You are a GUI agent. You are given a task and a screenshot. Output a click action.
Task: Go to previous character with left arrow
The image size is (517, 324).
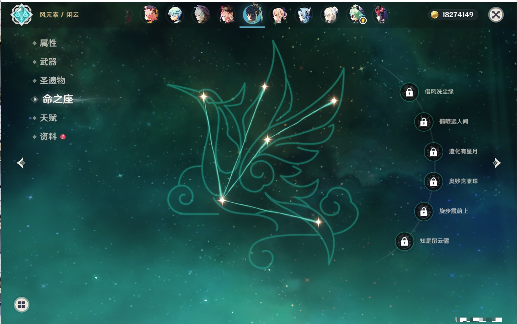21,163
